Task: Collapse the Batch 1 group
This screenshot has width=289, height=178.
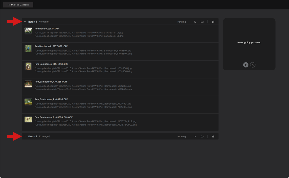Action: coord(25,22)
